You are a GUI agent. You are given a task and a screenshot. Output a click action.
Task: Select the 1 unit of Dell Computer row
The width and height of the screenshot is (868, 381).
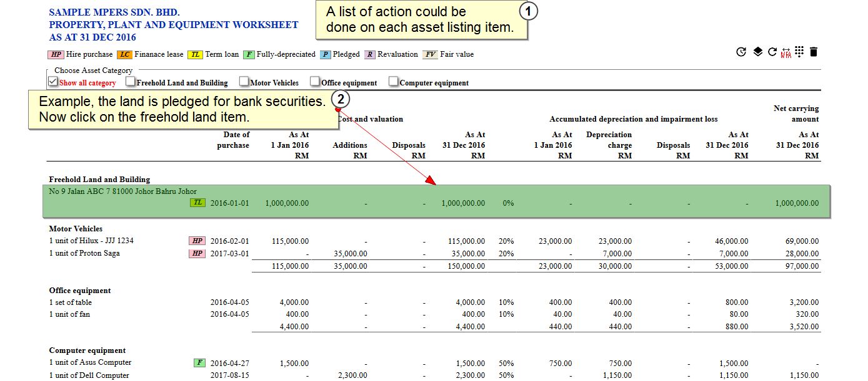[x=89, y=375]
